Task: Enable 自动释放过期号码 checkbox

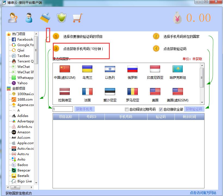Action: [x=127, y=110]
